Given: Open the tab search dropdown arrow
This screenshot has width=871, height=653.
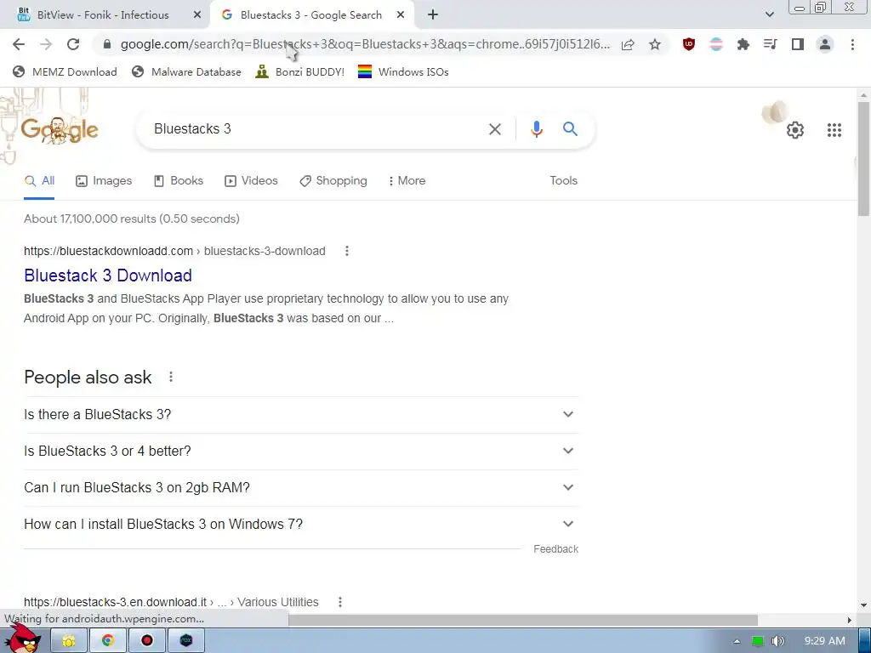Looking at the screenshot, I should 769,15.
